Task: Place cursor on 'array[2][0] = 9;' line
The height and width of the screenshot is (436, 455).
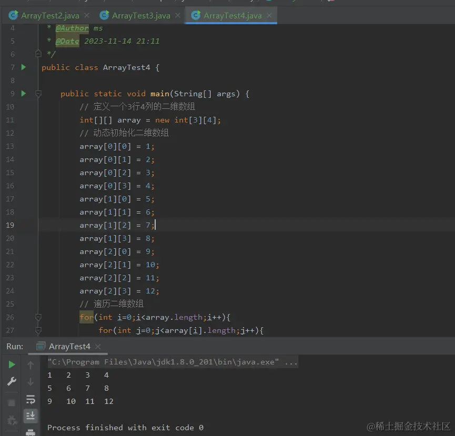Action: click(117, 251)
